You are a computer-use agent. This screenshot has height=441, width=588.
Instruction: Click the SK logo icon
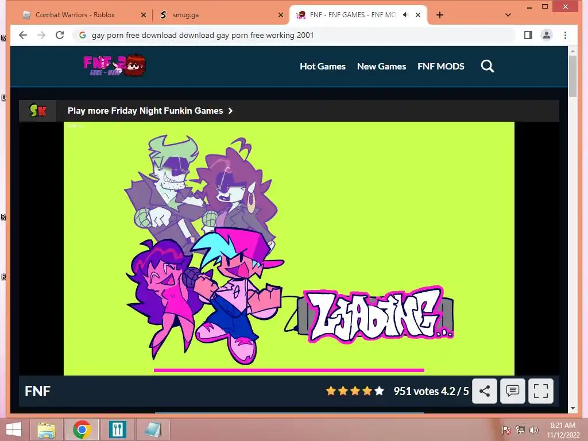coord(37,111)
